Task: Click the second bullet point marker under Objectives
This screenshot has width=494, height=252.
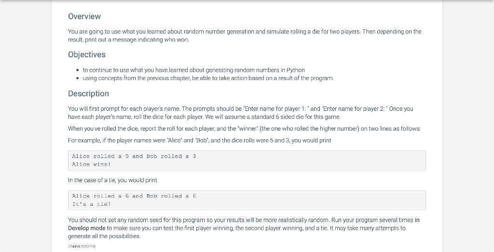Action: (78, 79)
